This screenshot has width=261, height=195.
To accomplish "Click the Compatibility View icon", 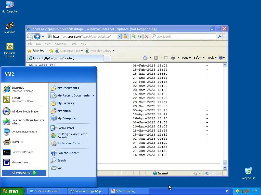I will (x=133, y=36).
